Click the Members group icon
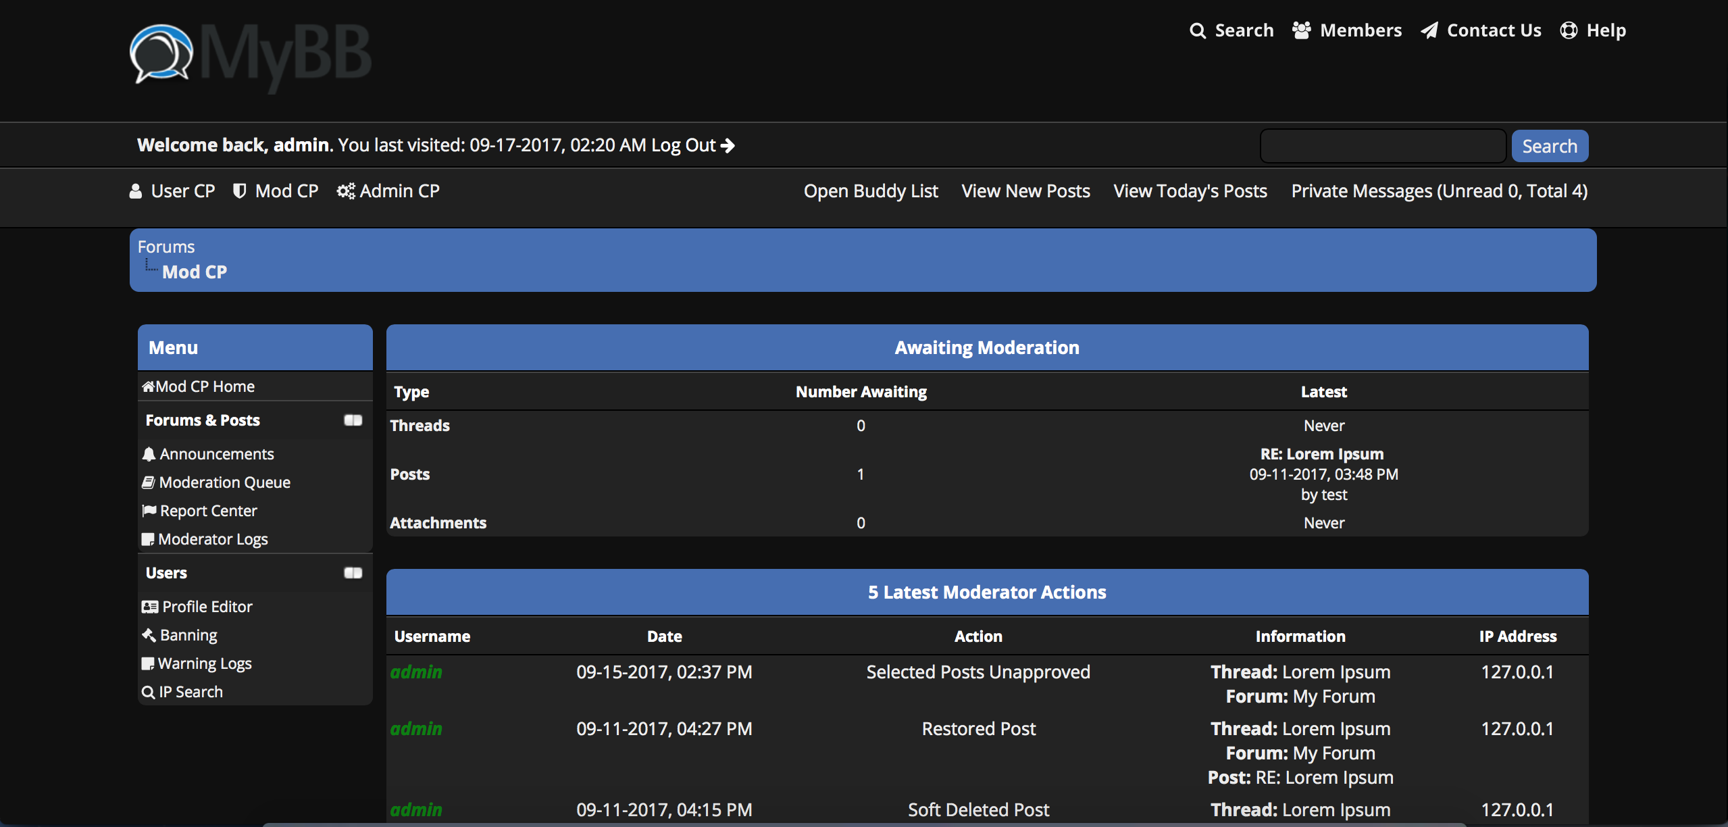The height and width of the screenshot is (827, 1728). pyautogui.click(x=1301, y=30)
